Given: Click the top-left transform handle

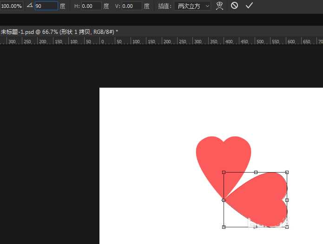Looking at the screenshot, I should tap(224, 172).
